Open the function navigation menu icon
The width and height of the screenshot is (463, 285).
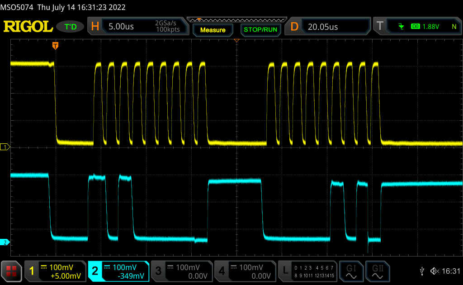[x=12, y=271]
